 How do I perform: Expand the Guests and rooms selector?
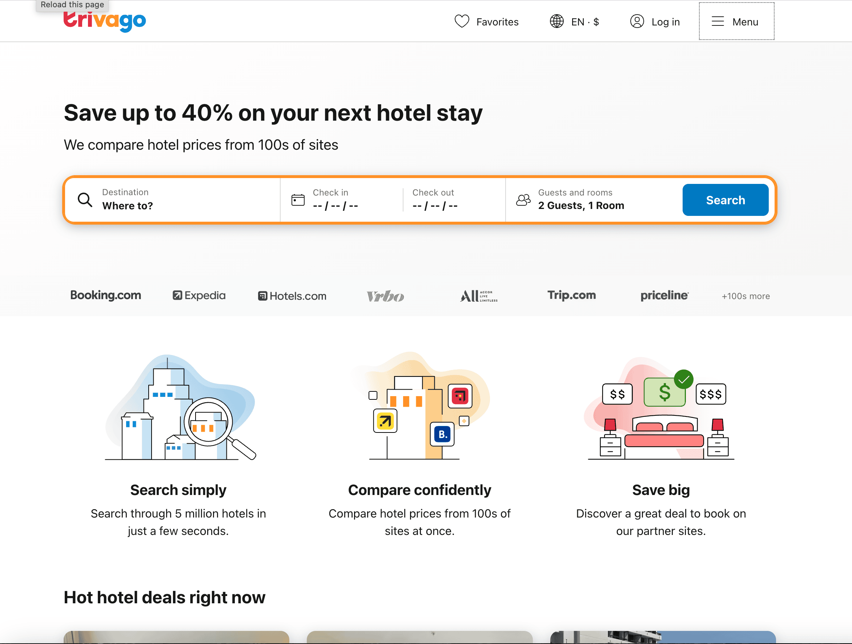click(x=581, y=200)
